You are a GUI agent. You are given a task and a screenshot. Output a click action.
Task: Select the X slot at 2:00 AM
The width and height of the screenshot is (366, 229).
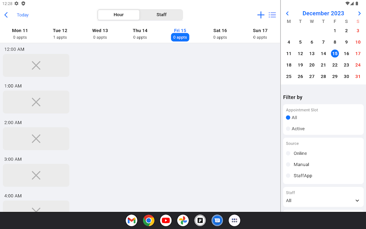click(x=36, y=138)
